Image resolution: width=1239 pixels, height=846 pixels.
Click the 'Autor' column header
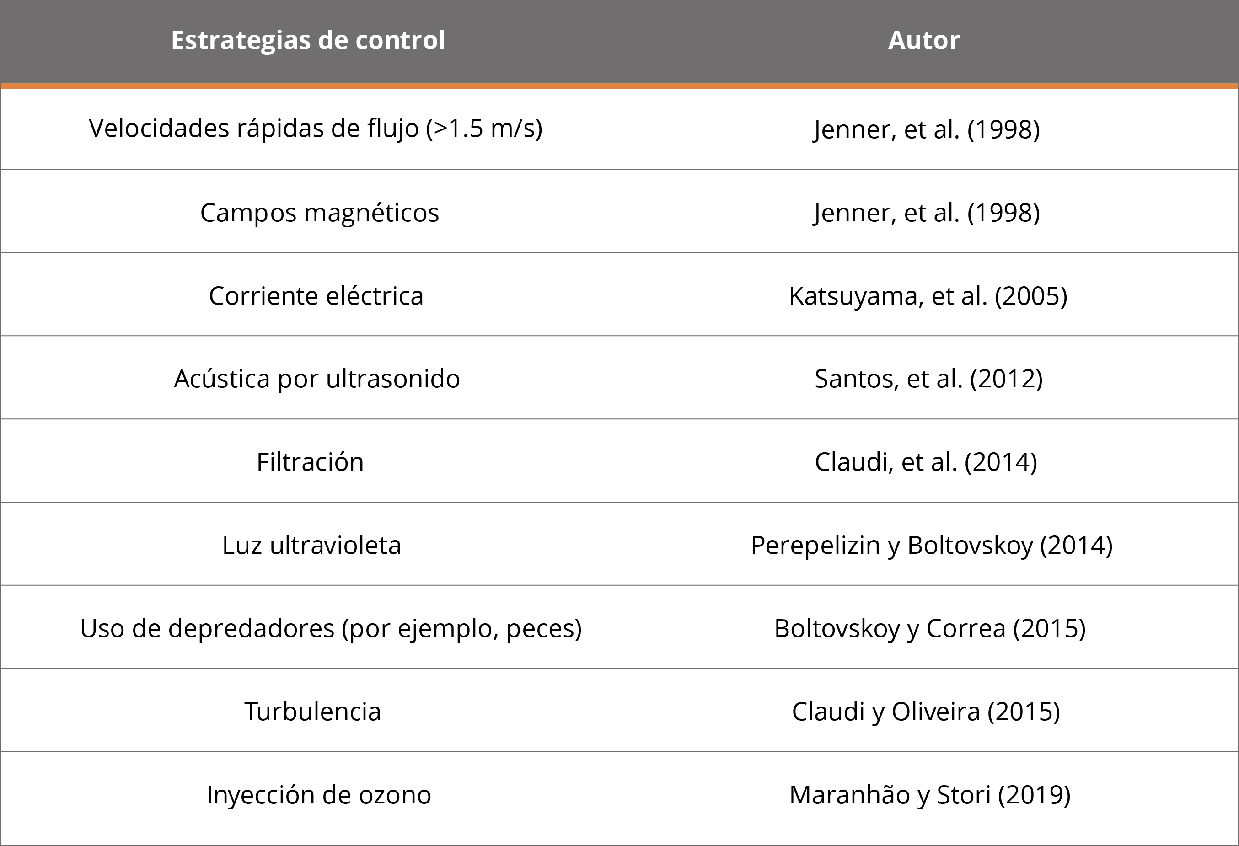924,41
